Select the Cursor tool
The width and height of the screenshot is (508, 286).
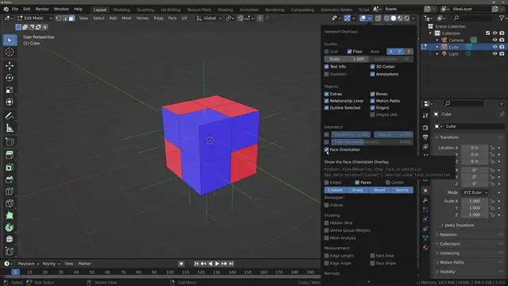point(10,52)
